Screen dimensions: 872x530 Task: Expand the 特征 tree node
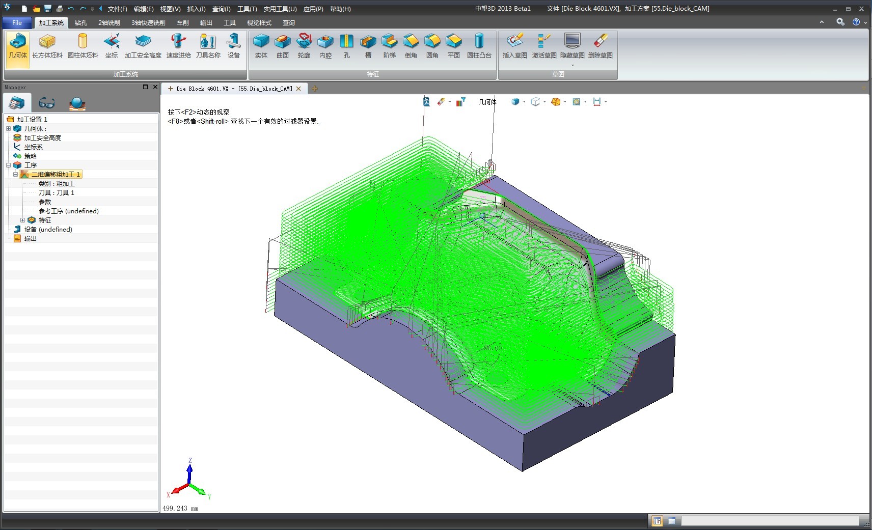[22, 220]
